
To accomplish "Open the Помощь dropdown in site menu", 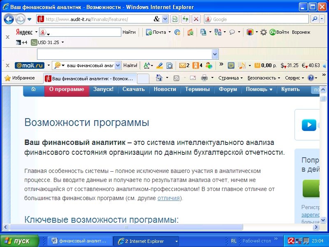I will (x=259, y=89).
